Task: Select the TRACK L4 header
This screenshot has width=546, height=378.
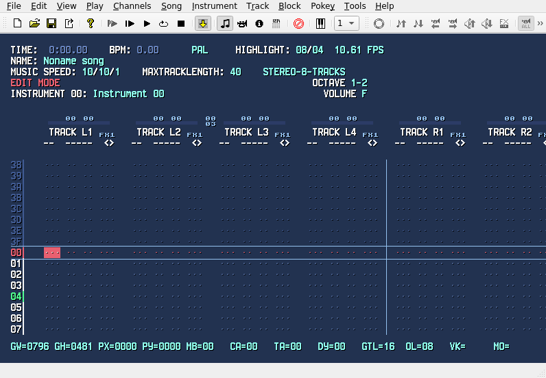Action: coord(334,132)
